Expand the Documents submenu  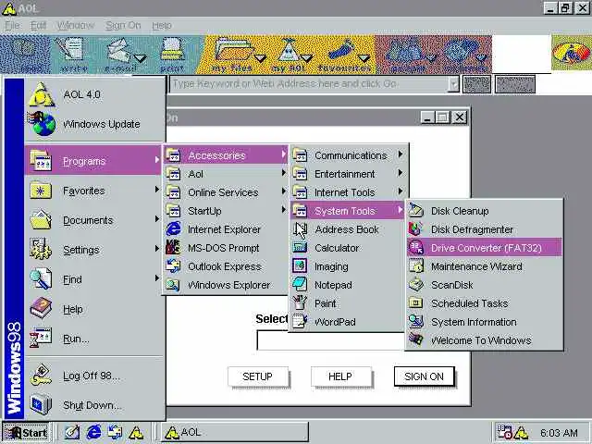click(x=94, y=220)
